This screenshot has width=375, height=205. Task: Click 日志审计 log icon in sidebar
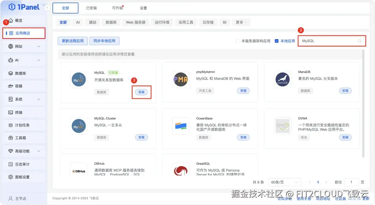(10, 164)
